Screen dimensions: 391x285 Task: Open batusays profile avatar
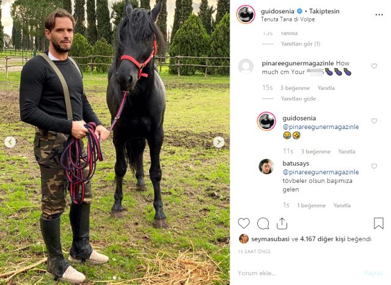[266, 166]
